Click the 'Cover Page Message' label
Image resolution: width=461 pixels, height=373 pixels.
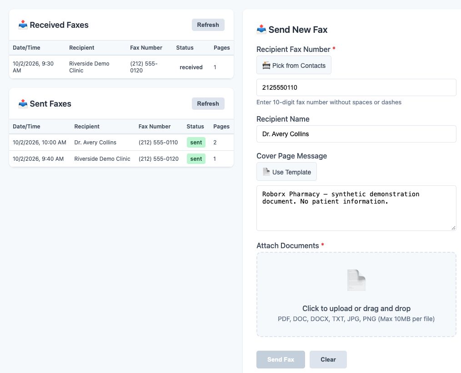click(x=292, y=156)
